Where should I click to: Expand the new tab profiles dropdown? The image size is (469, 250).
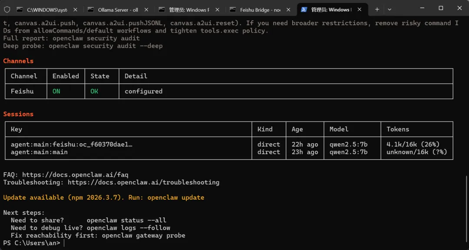[389, 9]
